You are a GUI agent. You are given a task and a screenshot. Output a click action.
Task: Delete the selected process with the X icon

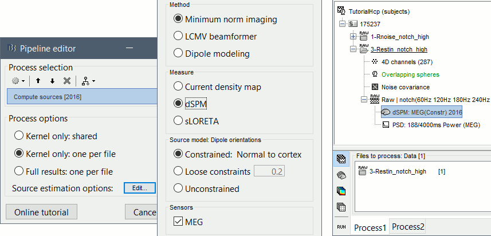coord(67,81)
